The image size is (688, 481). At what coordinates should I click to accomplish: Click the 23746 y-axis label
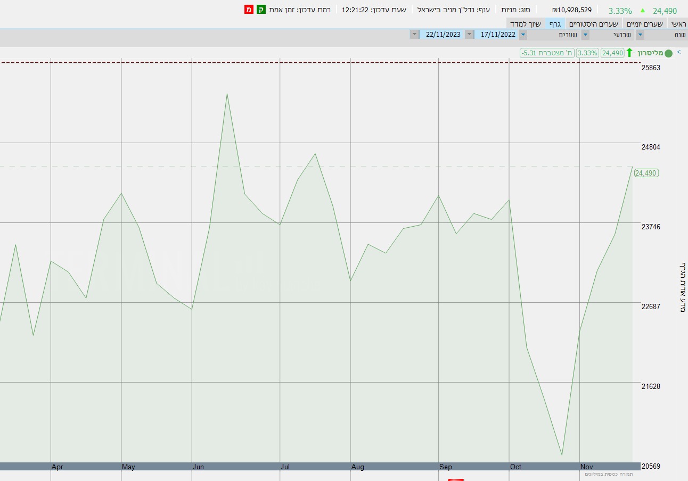pos(651,227)
